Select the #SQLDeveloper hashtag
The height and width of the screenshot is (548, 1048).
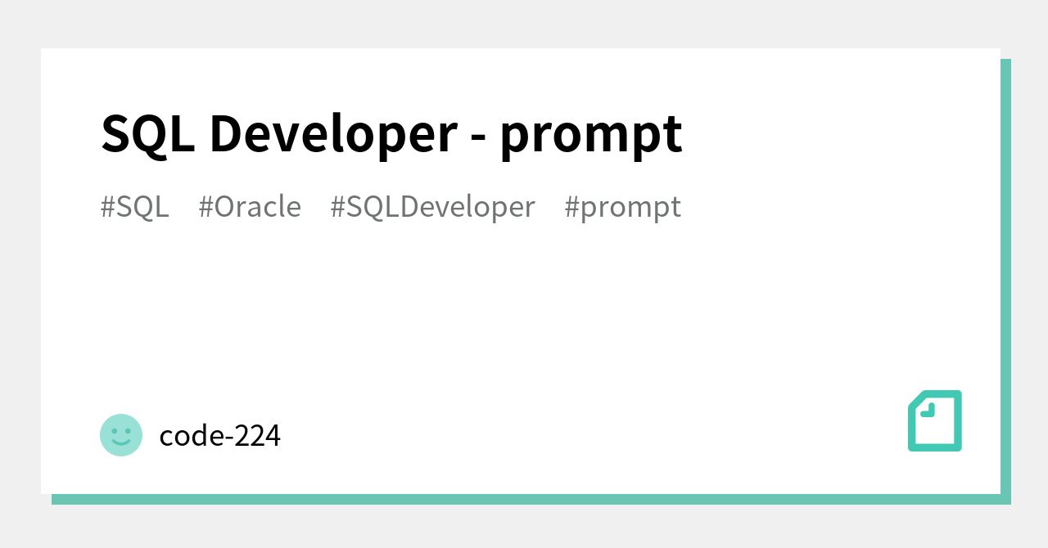(x=432, y=207)
